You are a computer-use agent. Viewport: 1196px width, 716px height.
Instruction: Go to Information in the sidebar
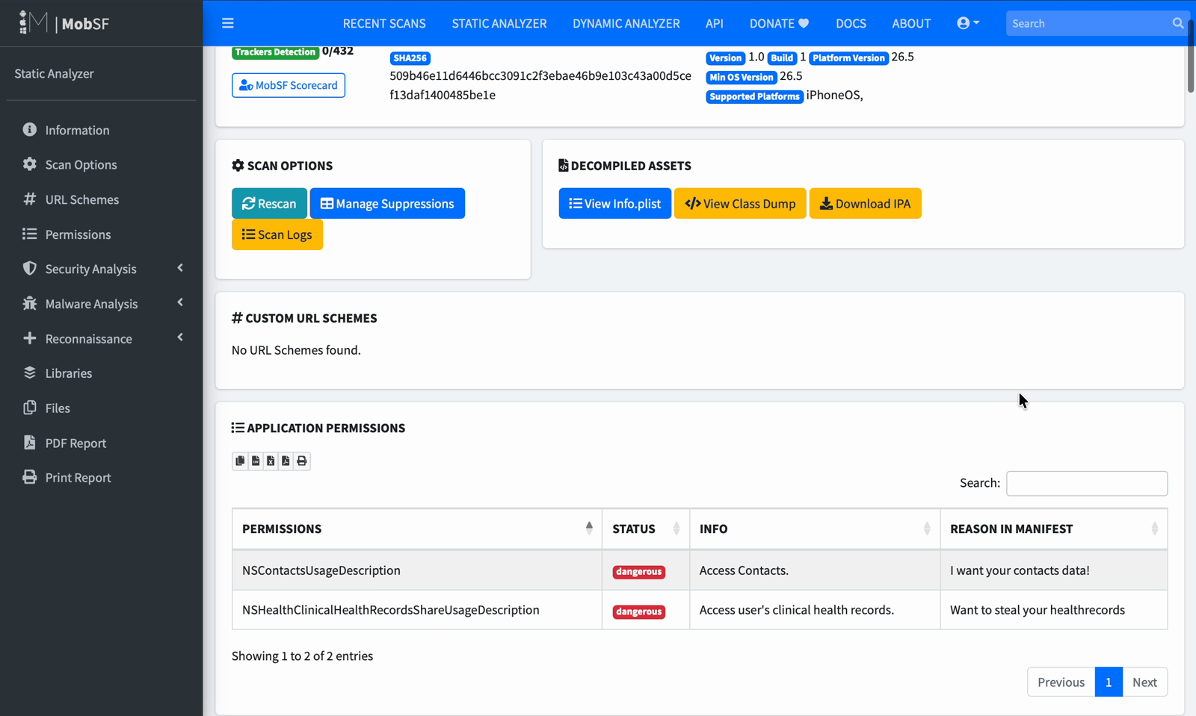pos(102,130)
